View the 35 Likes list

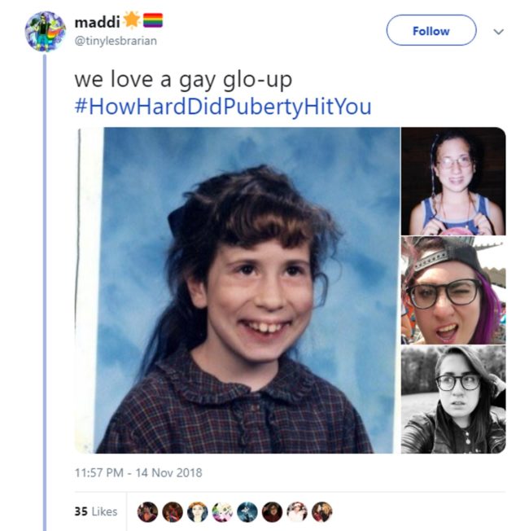[96, 511]
